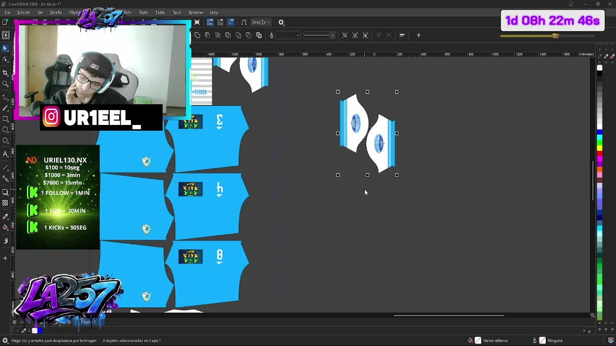Click the zoom navigator icon at canvas corner

[593, 315]
